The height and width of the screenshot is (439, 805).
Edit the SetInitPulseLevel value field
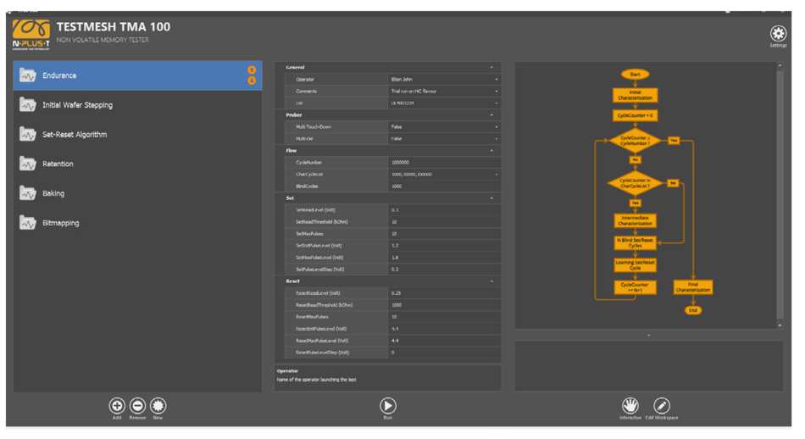pyautogui.click(x=444, y=246)
